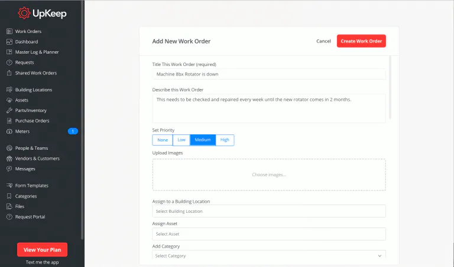Click the Work Orders sidebar icon

click(9, 31)
